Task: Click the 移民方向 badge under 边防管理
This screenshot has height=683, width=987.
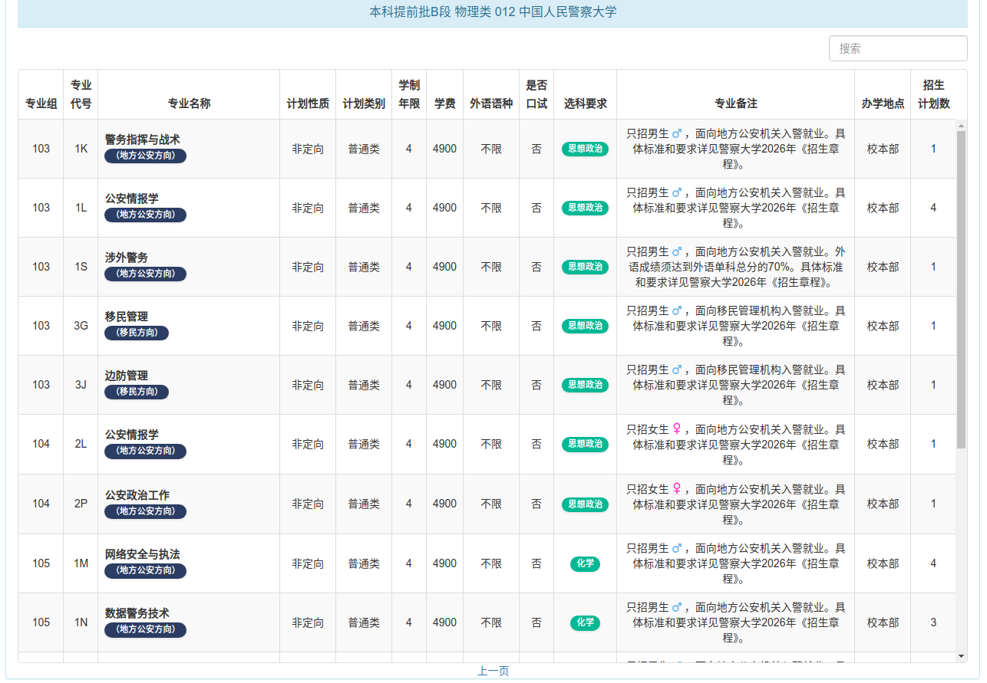Action: [137, 392]
